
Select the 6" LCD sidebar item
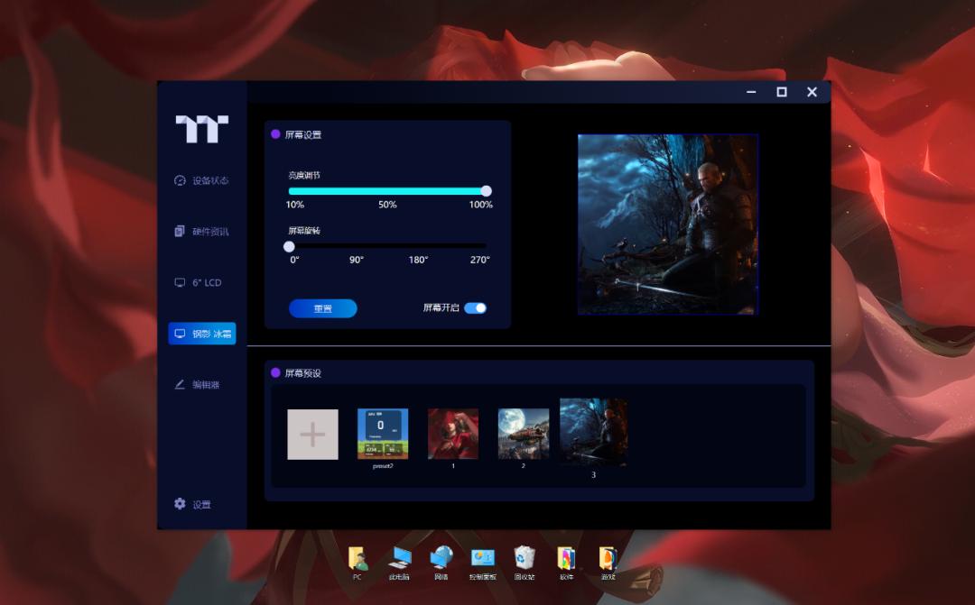pyautogui.click(x=198, y=282)
